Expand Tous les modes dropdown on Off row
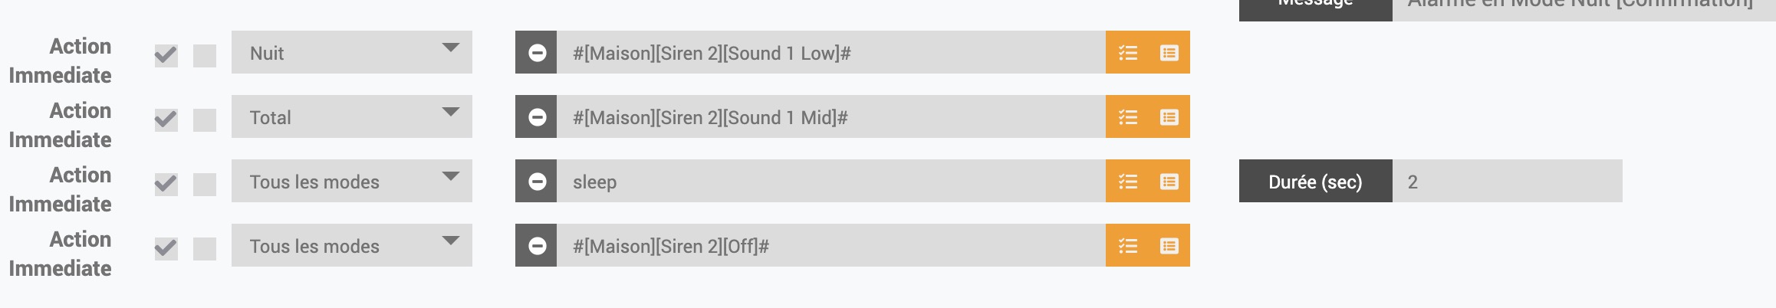 [x=352, y=245]
